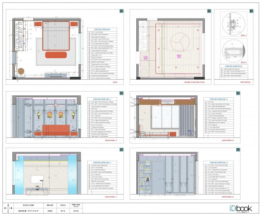The height and width of the screenshot is (216, 262).
Task: Open the Furniture Legend View A heading
Action: pyautogui.click(x=102, y=99)
